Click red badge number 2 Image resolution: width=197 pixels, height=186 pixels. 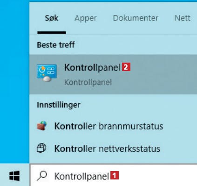126,67
